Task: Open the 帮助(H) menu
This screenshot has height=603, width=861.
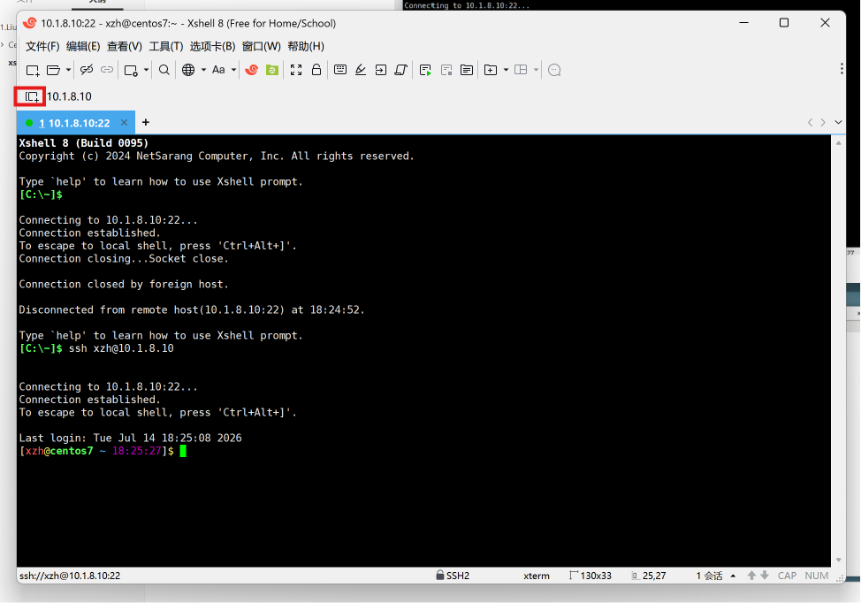Action: (306, 46)
